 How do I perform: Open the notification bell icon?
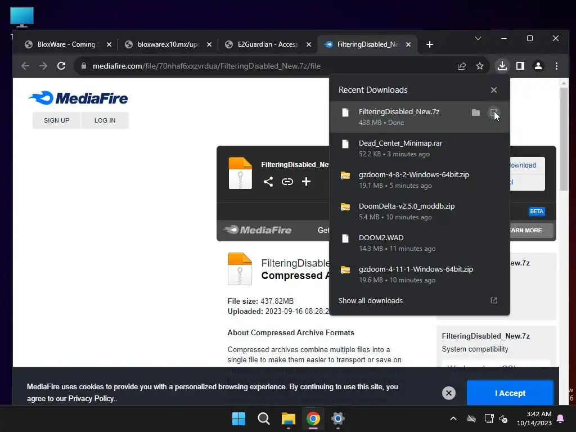(561, 418)
